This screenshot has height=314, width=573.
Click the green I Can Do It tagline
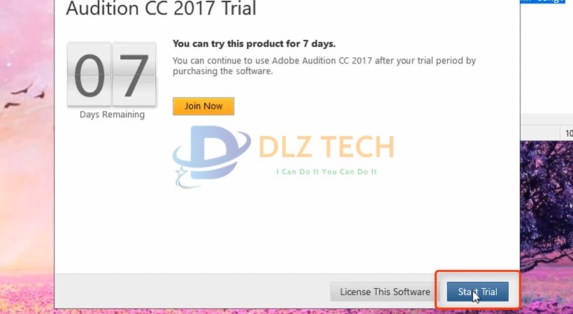(326, 172)
